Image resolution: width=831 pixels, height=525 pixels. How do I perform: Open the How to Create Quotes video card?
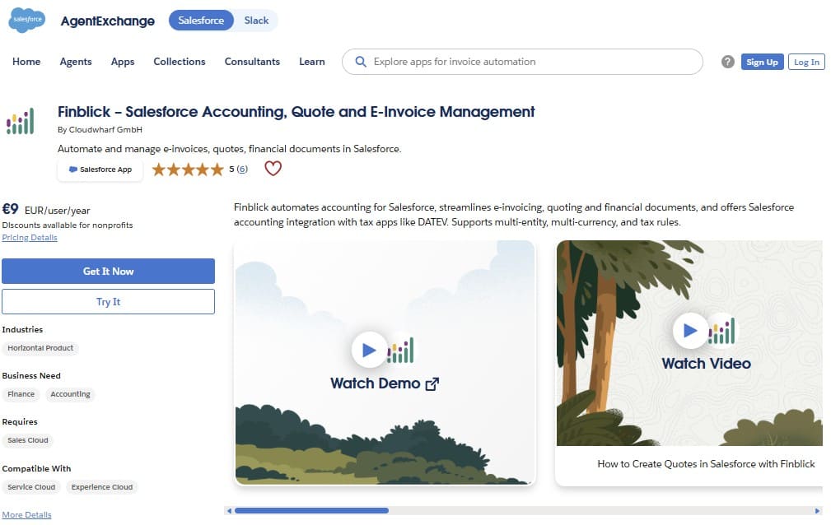click(x=689, y=363)
